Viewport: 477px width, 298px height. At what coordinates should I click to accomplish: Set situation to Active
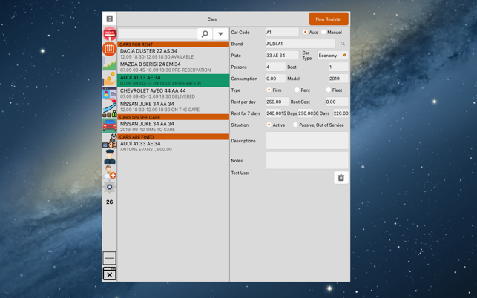(x=269, y=125)
